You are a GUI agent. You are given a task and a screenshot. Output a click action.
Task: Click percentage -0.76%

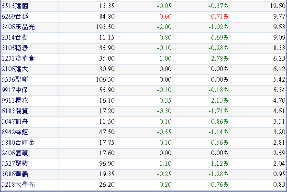[x=218, y=185]
